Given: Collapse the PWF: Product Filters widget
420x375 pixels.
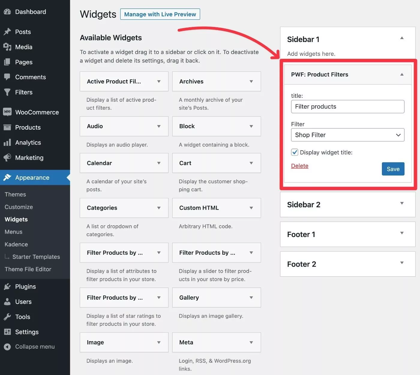Looking at the screenshot, I should [x=402, y=74].
